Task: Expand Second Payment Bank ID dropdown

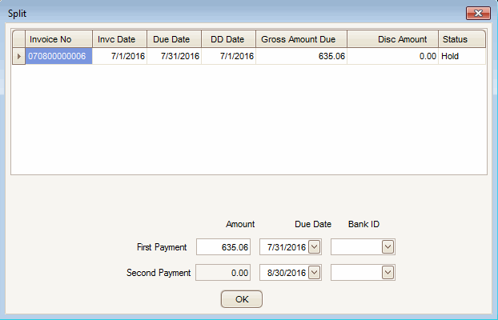Action: (388, 273)
